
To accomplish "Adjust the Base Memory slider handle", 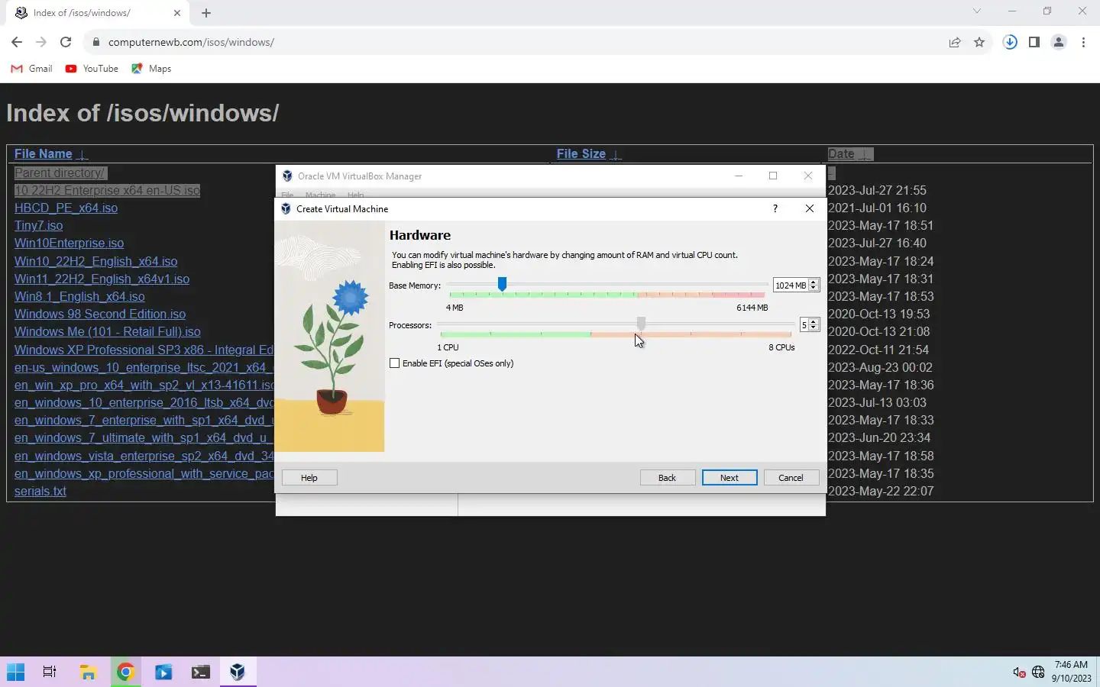I will (x=502, y=284).
